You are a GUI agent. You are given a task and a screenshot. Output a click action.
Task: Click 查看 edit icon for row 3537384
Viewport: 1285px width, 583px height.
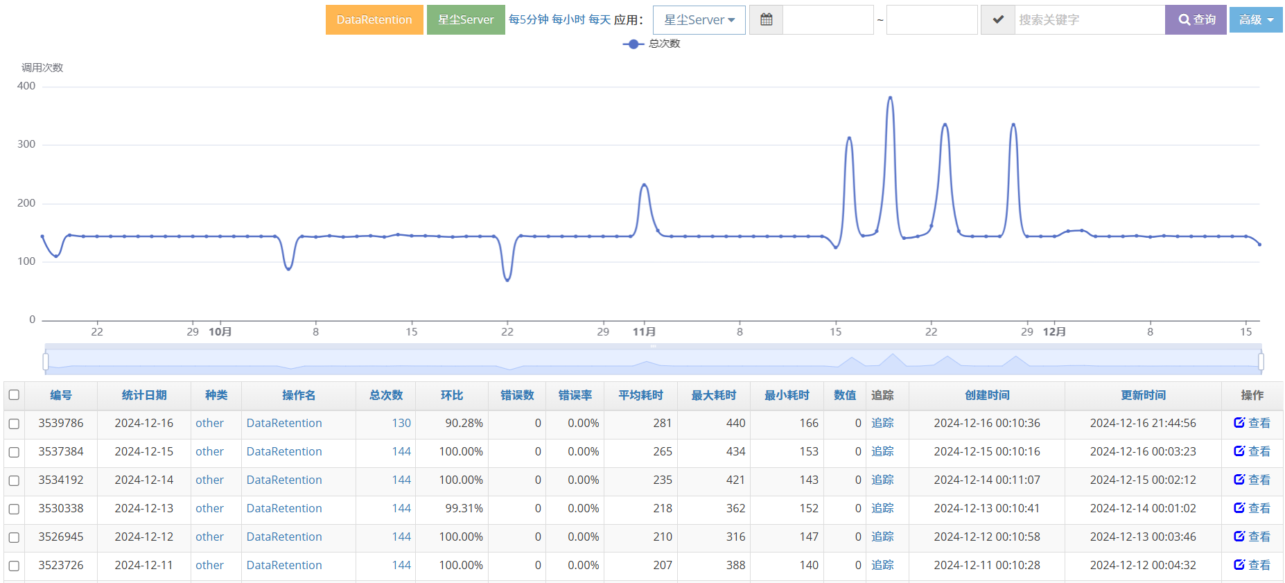[1239, 451]
